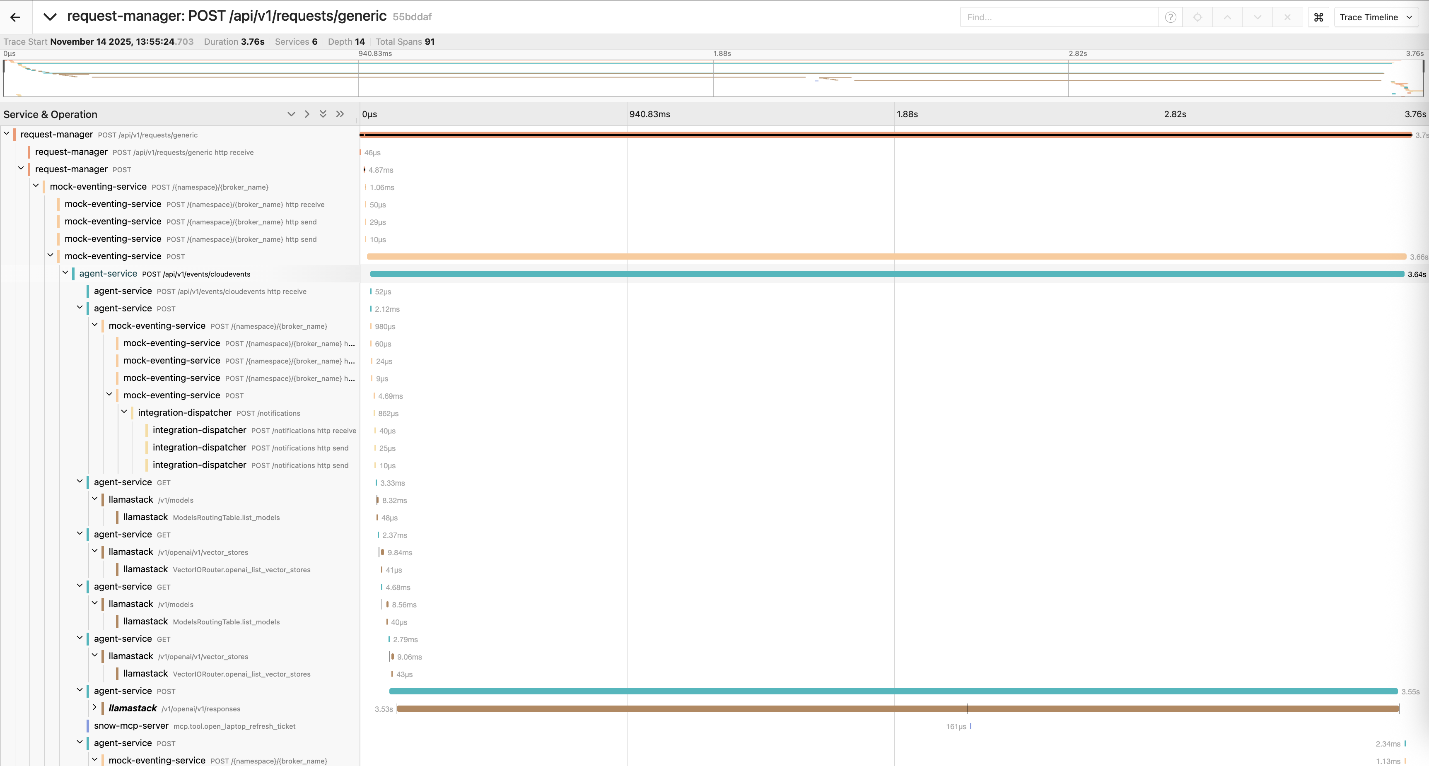Image resolution: width=1429 pixels, height=766 pixels.
Task: Expand the llamastack /v1/openai/v1/responses span
Action: coord(94,708)
